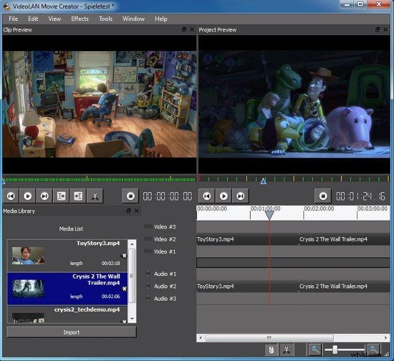Screen dimensions: 394x361
Task: Play the clip in Clip Preview
Action: tap(28, 196)
